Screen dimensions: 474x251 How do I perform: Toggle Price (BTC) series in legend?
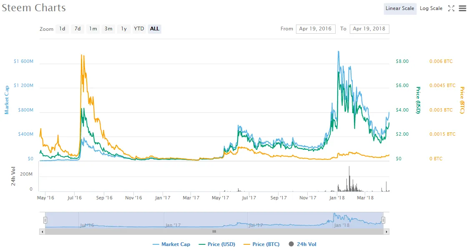[262, 244]
